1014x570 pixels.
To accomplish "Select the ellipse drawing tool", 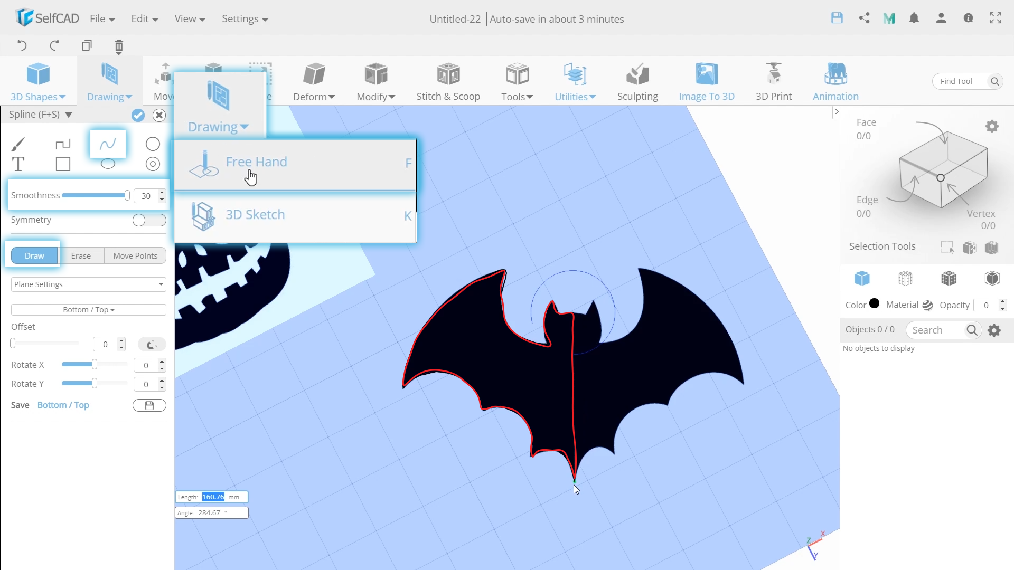I will pos(108,164).
